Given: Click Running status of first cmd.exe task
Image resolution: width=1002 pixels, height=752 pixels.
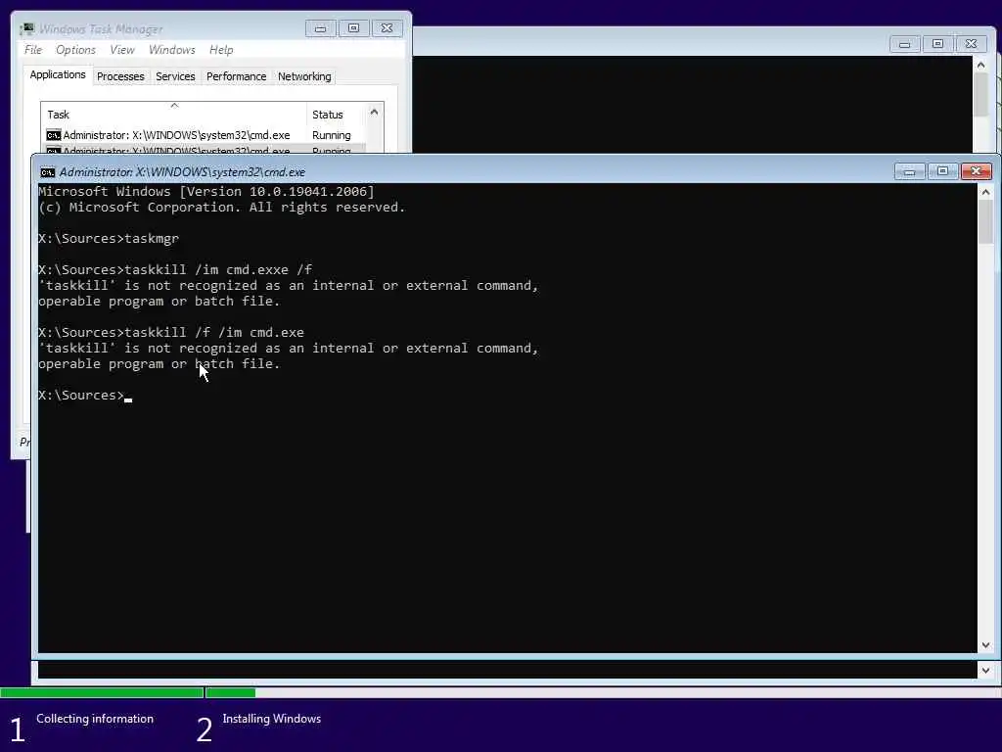Looking at the screenshot, I should (331, 135).
